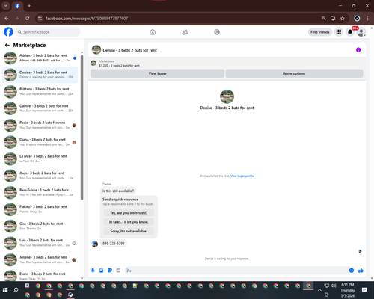Go back using the Marketplace back arrow
This screenshot has width=374, height=299.
point(7,45)
